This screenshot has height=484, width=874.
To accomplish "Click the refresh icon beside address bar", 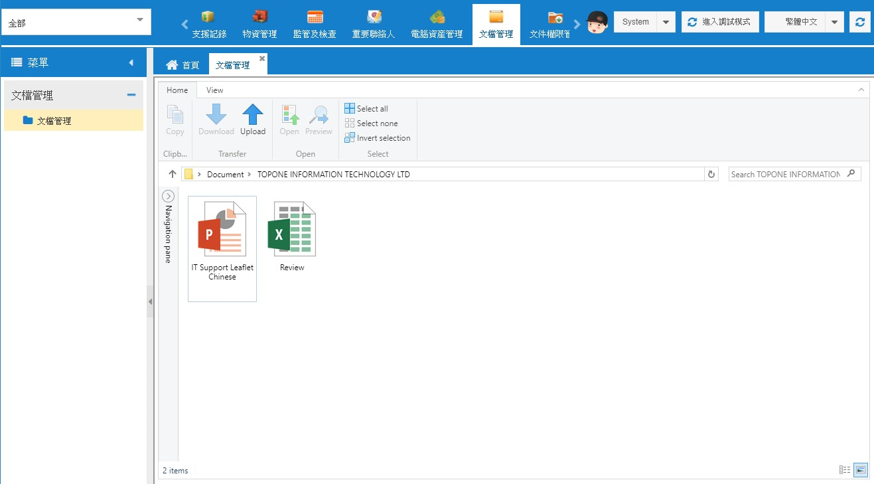I will coord(711,175).
